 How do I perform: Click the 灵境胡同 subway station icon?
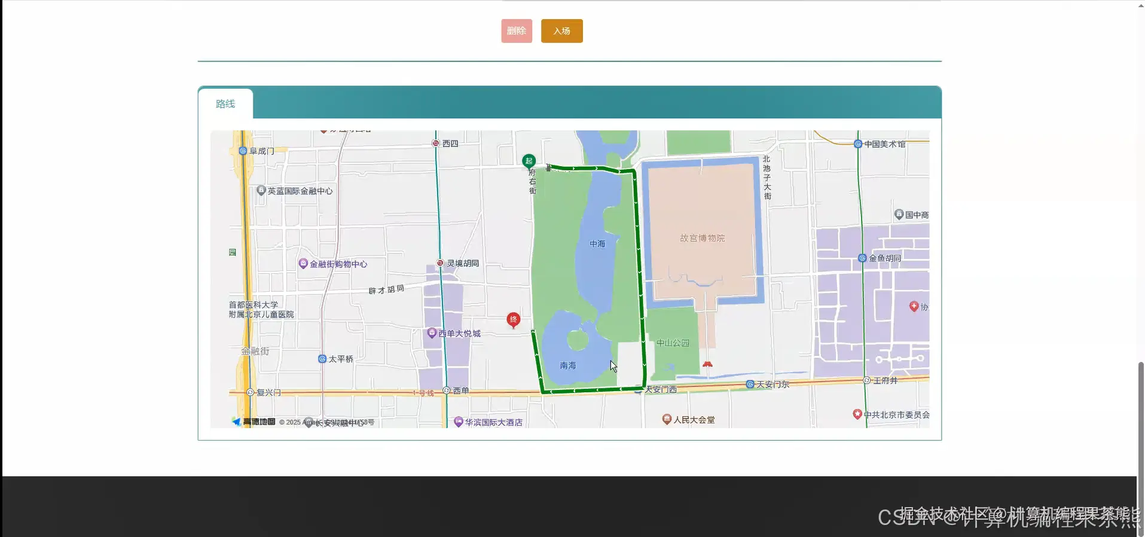440,263
